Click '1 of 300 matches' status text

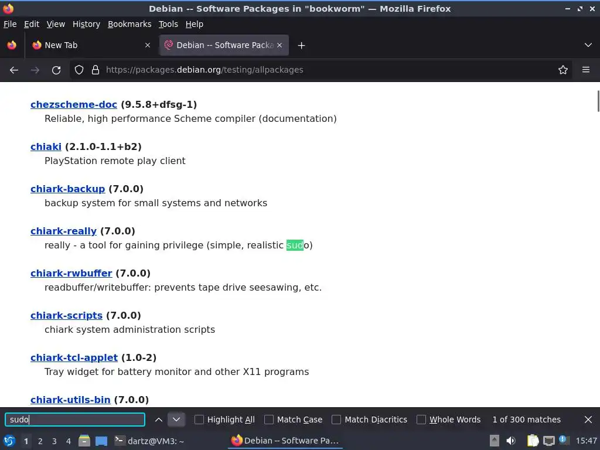(x=527, y=420)
